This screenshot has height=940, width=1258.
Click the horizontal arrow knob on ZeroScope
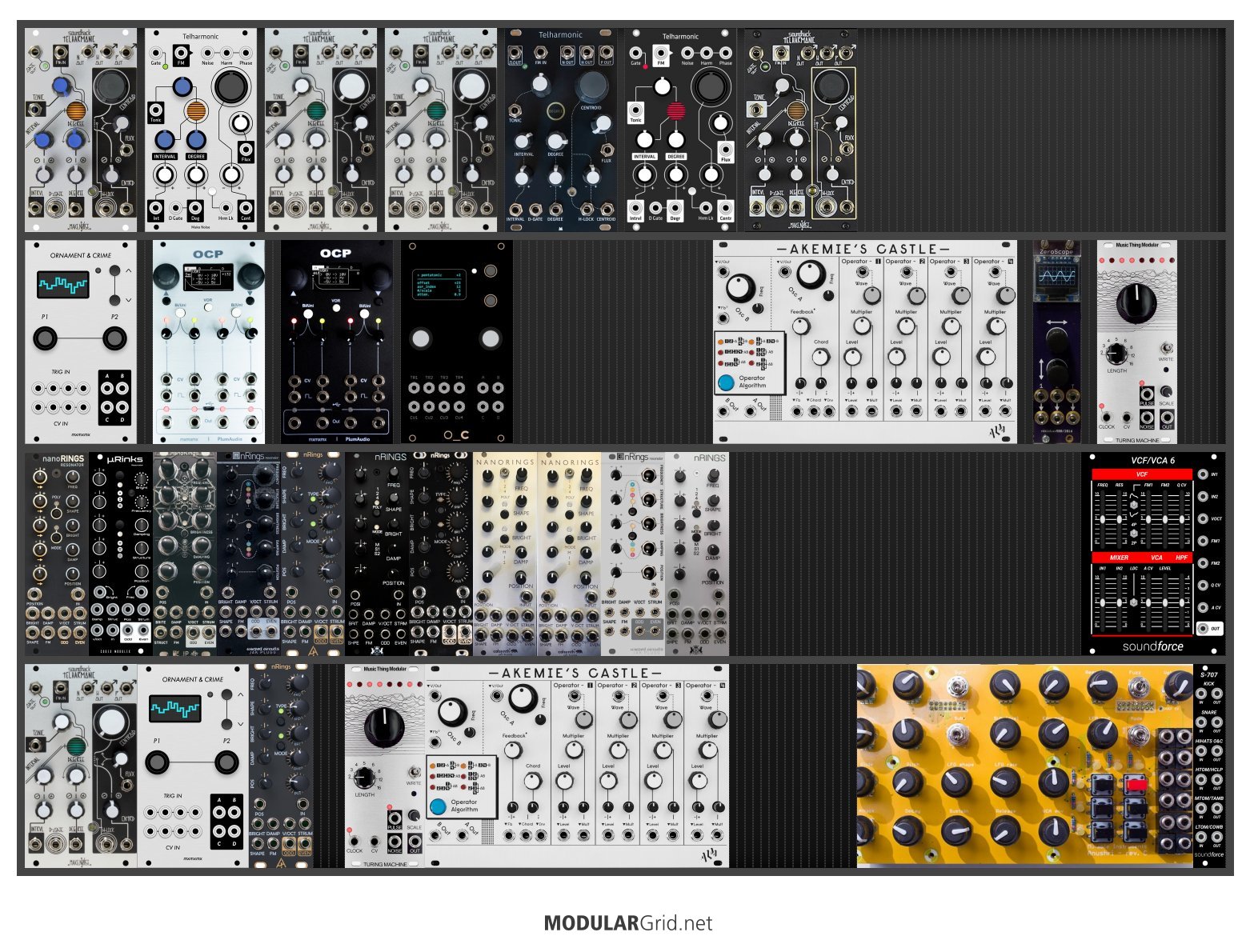coord(1056,341)
